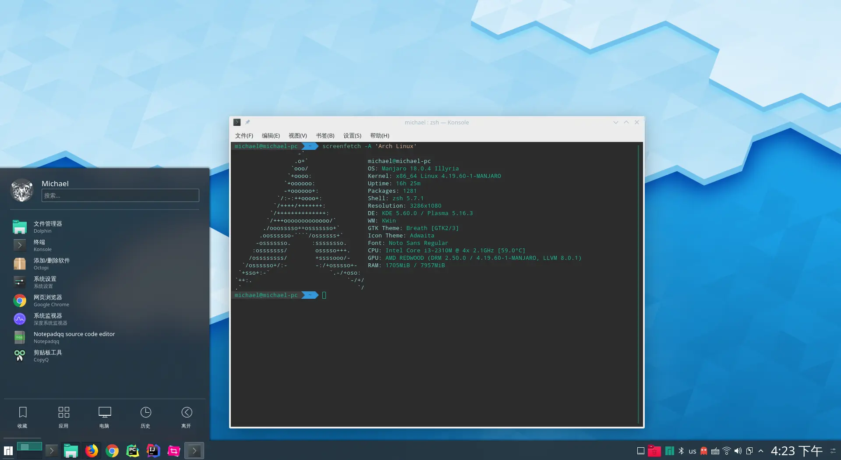Click 离开 to open leave options

pos(186,417)
